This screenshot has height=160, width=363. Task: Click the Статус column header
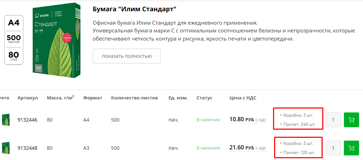[204, 98]
